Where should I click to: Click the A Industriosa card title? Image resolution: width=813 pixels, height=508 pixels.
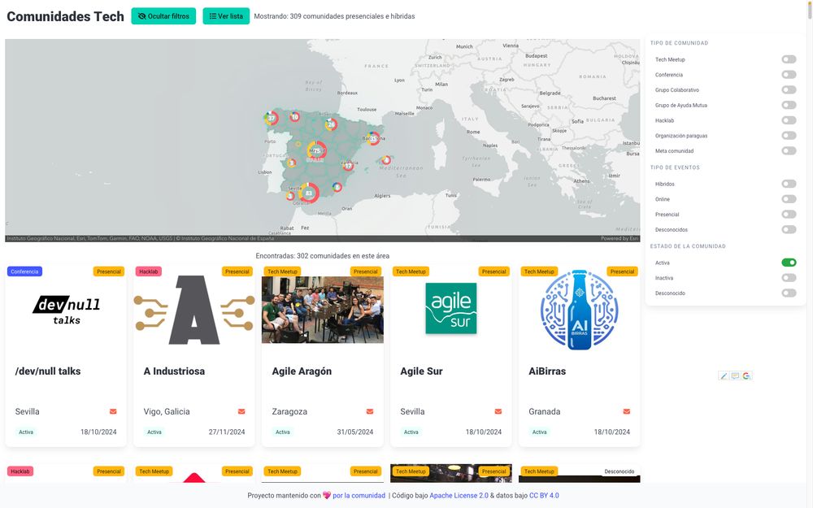pyautogui.click(x=174, y=371)
